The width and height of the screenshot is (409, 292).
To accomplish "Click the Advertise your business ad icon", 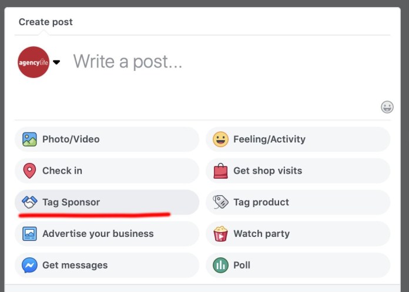I will tap(29, 234).
